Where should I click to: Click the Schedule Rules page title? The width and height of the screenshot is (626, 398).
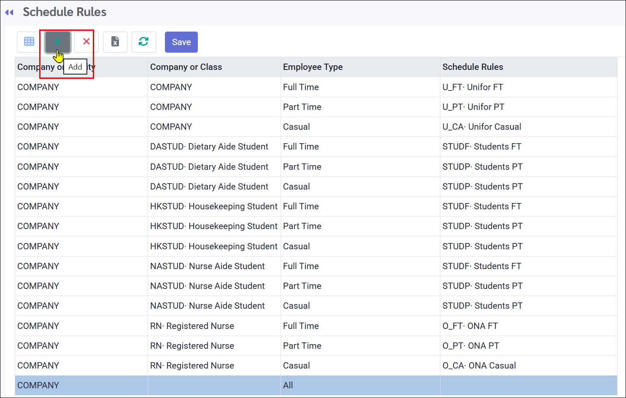tap(65, 12)
